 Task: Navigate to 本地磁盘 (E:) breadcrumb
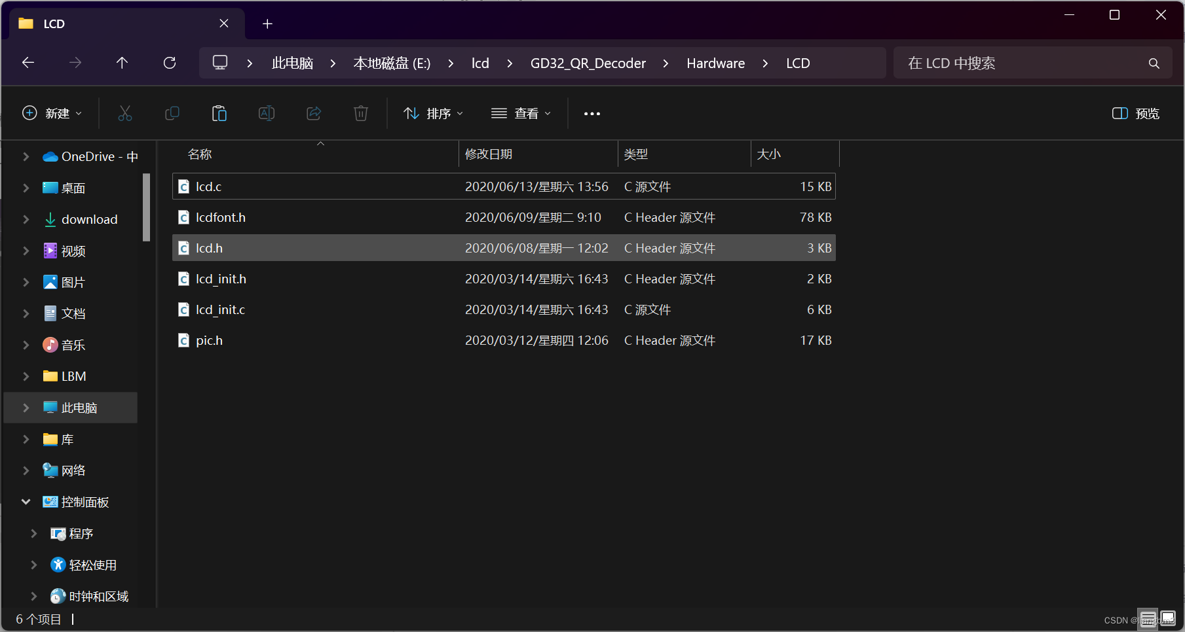(x=392, y=63)
